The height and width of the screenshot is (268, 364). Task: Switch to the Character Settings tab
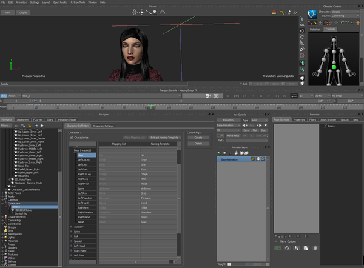click(x=103, y=126)
